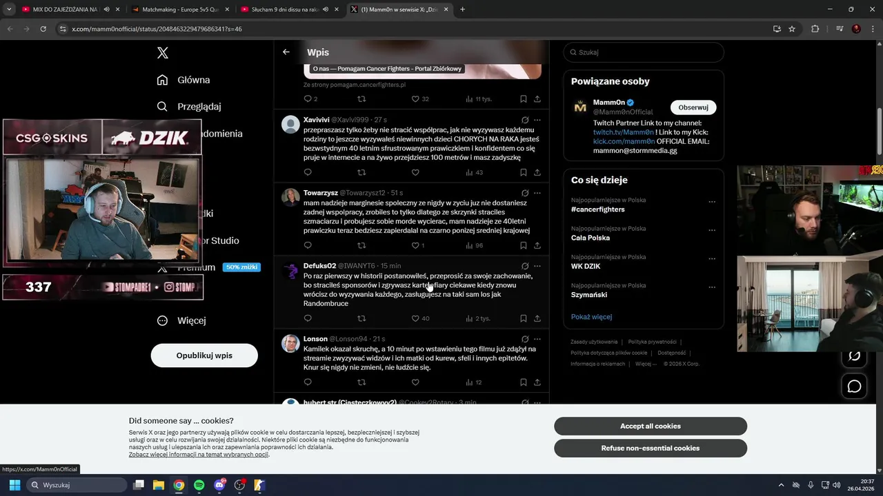Open the #cancerfighters trend
Image resolution: width=883 pixels, height=496 pixels.
pyautogui.click(x=598, y=209)
